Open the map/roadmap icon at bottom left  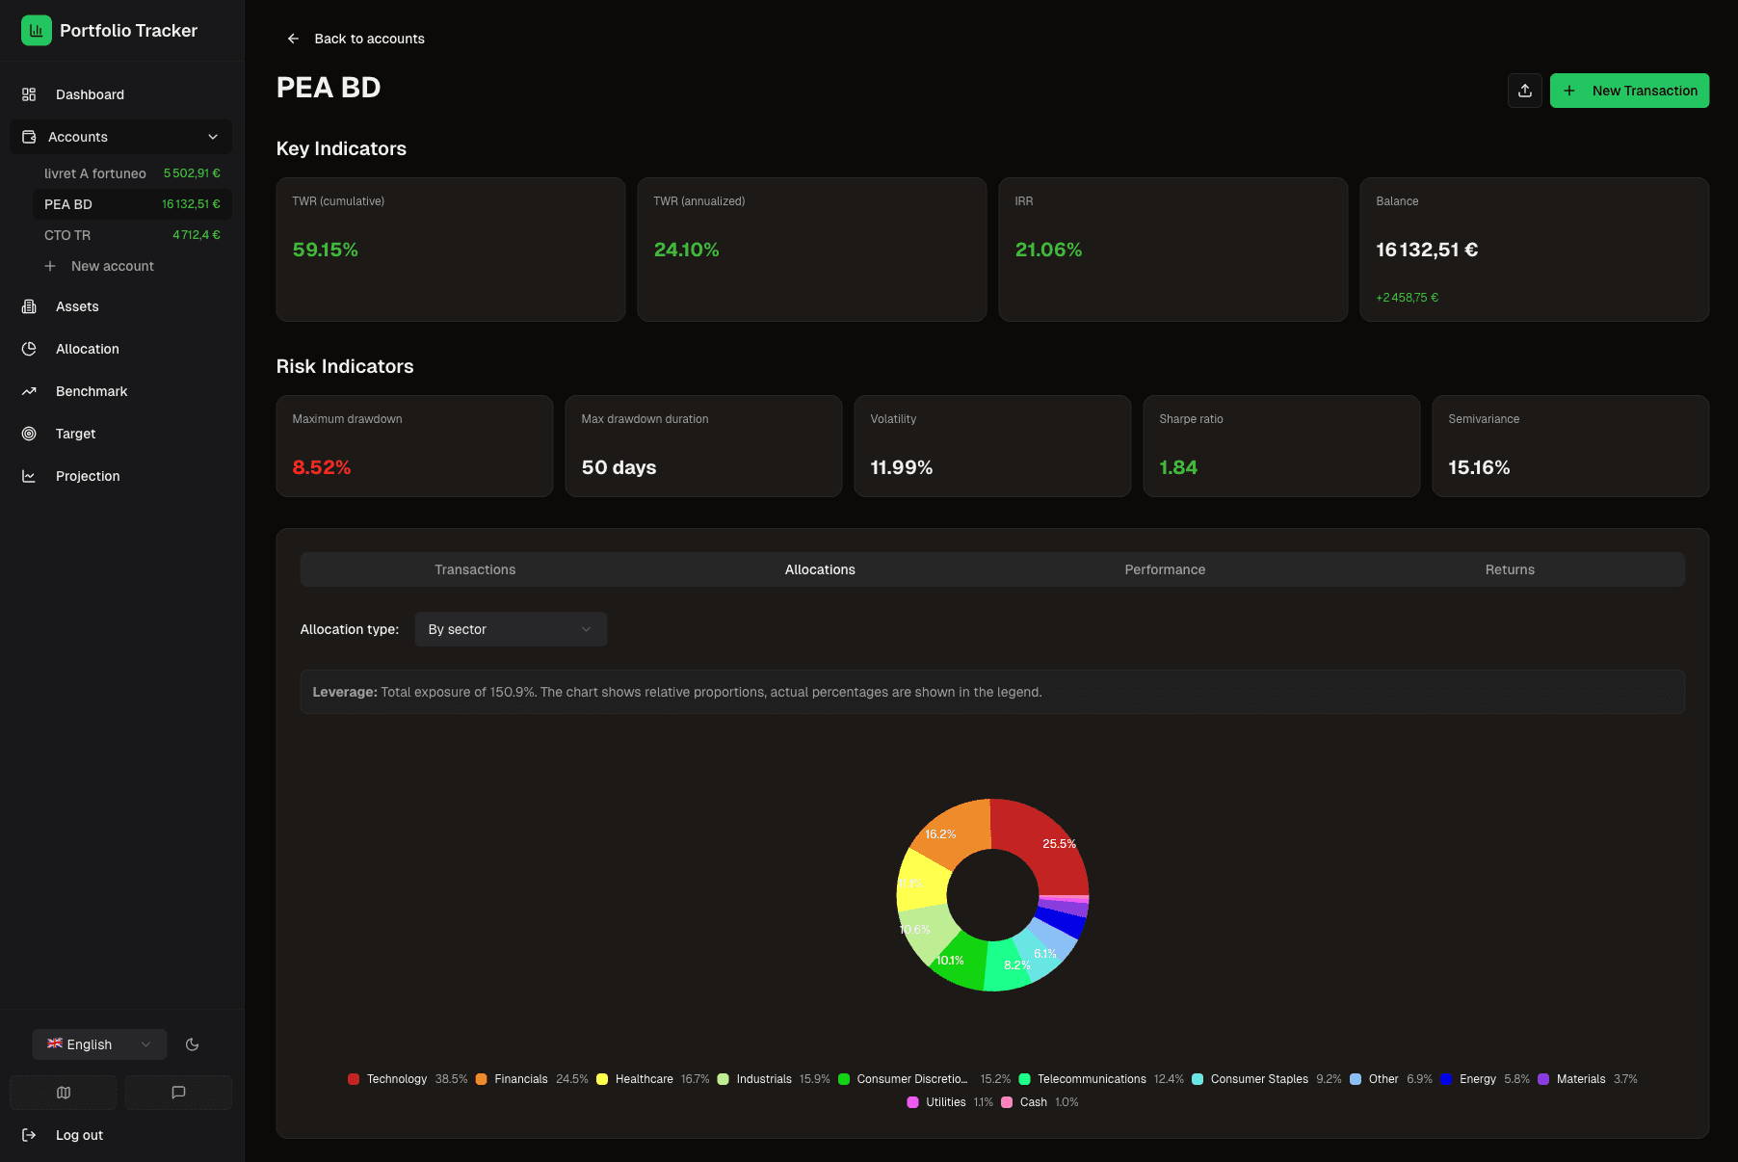pyautogui.click(x=63, y=1092)
